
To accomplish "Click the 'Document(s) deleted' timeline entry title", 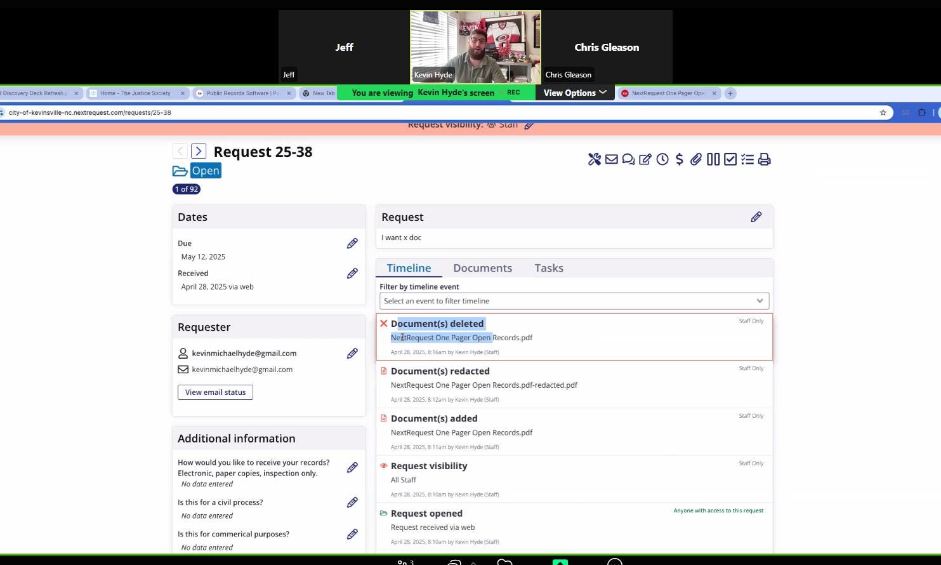I will tap(437, 324).
